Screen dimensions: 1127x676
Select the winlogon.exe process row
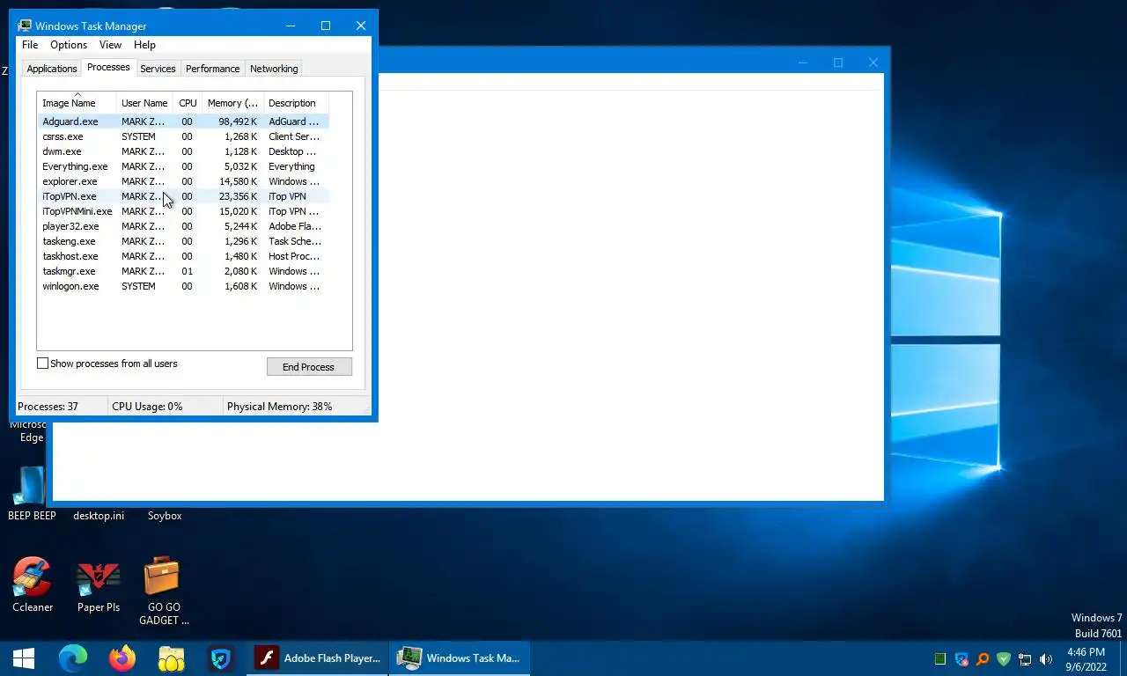tap(183, 286)
